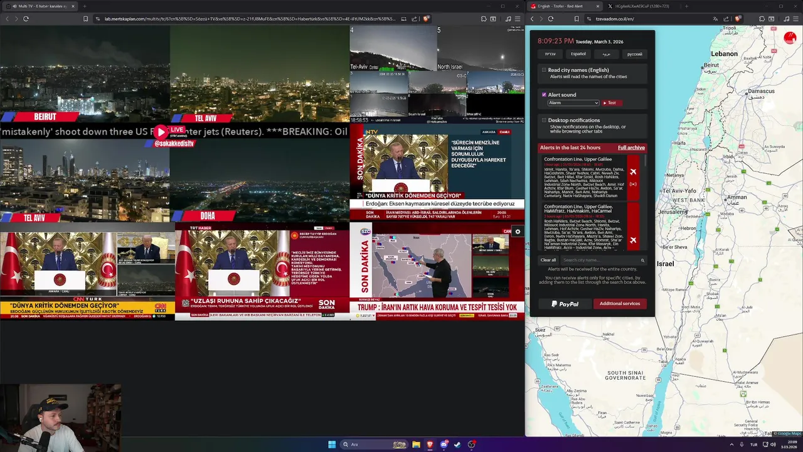Open Brave Shields icon in left browser address bar
The width and height of the screenshot is (803, 452).
(426, 19)
